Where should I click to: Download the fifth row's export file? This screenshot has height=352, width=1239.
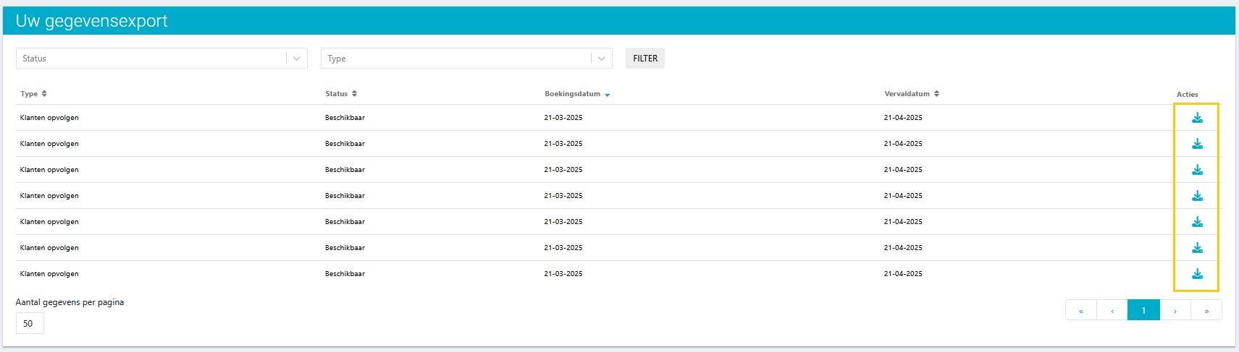[x=1197, y=222]
